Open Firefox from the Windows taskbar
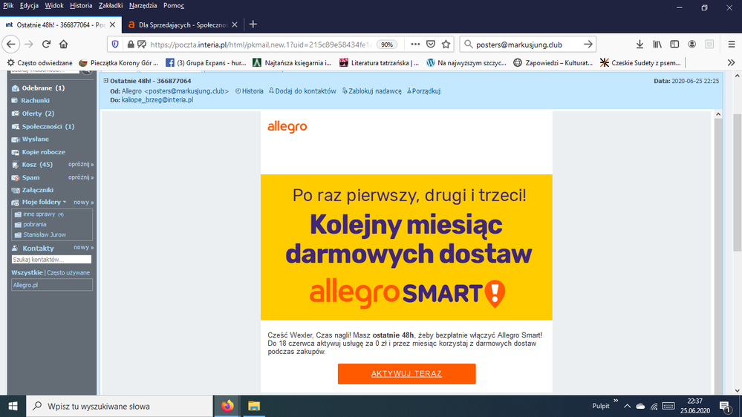 (x=227, y=406)
